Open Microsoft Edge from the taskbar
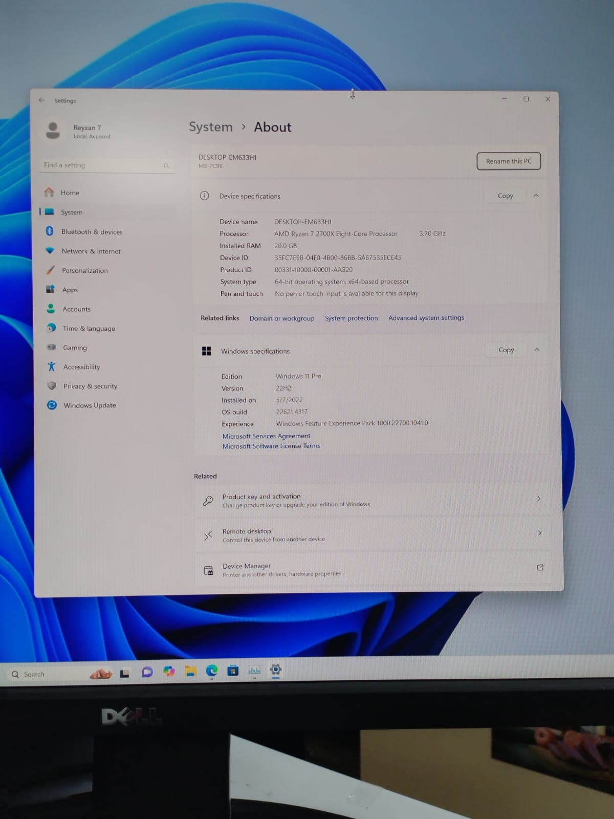The image size is (614, 819). [212, 671]
